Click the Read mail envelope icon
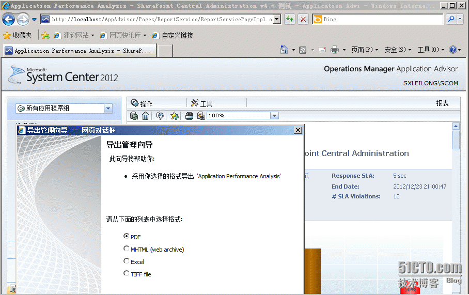 (322, 50)
